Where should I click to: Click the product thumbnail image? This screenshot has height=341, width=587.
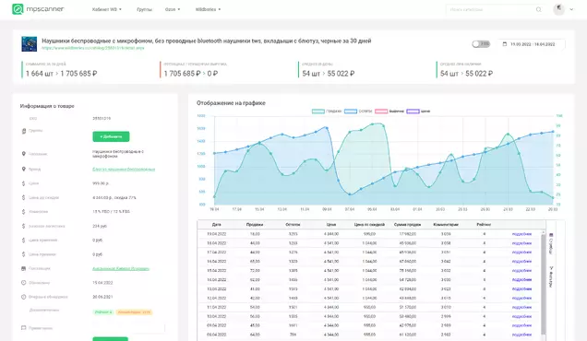click(x=30, y=44)
